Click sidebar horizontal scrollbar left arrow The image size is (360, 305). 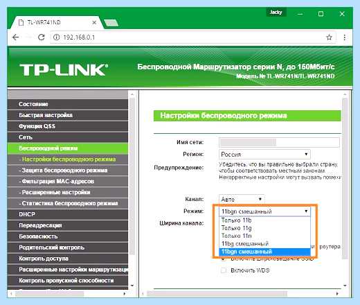[11, 294]
